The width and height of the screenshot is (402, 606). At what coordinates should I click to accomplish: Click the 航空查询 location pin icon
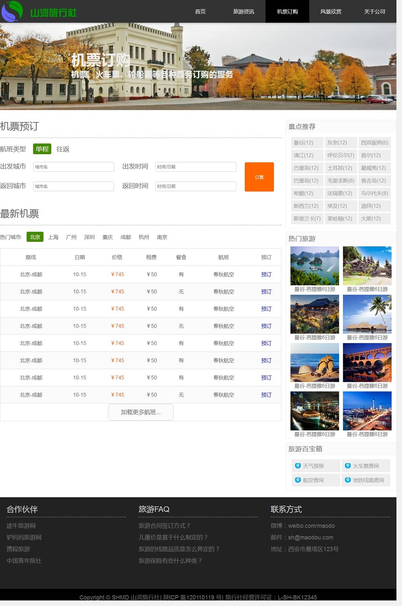tap(298, 480)
